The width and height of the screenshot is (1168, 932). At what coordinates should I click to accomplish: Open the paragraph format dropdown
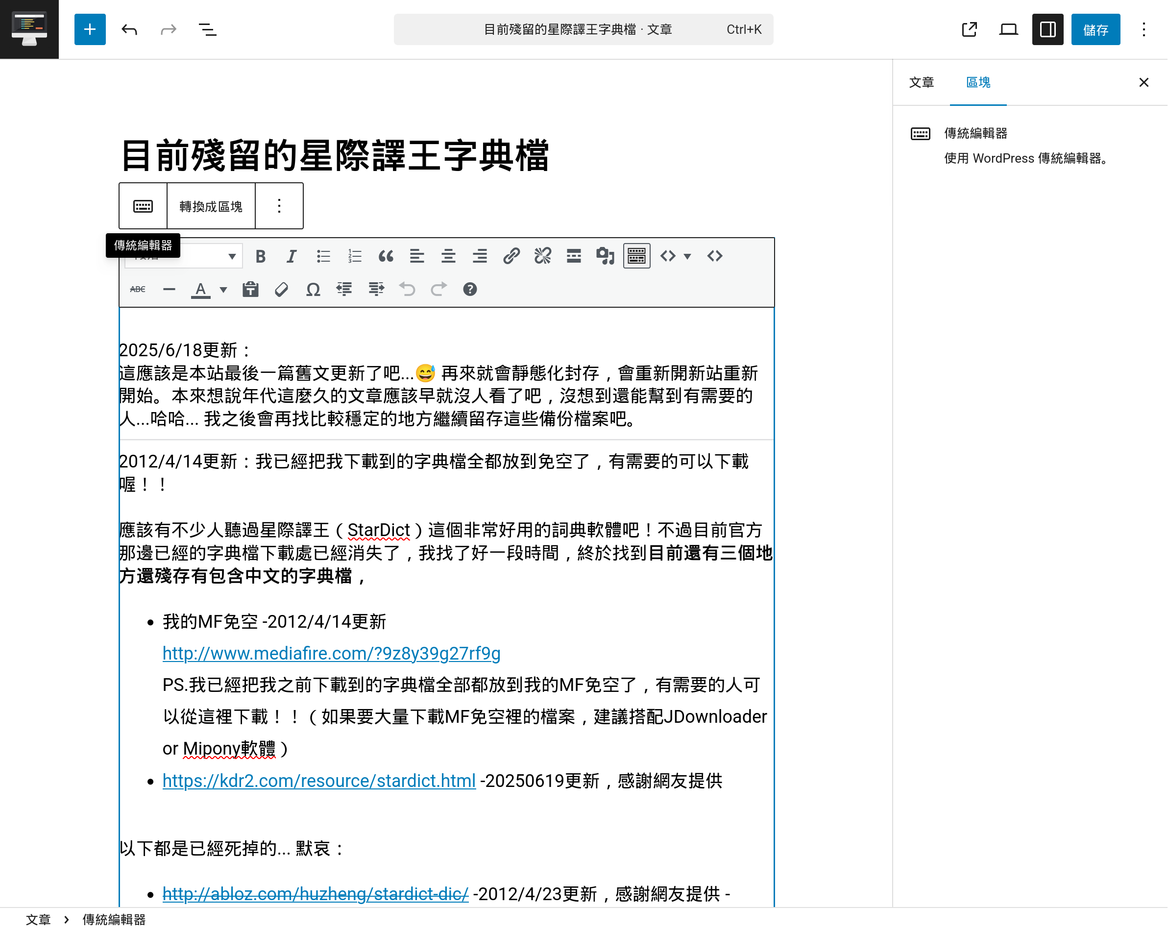(183, 256)
